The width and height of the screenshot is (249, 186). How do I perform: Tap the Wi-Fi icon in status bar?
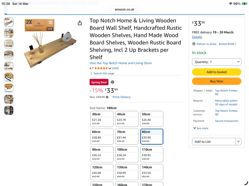(231, 4)
